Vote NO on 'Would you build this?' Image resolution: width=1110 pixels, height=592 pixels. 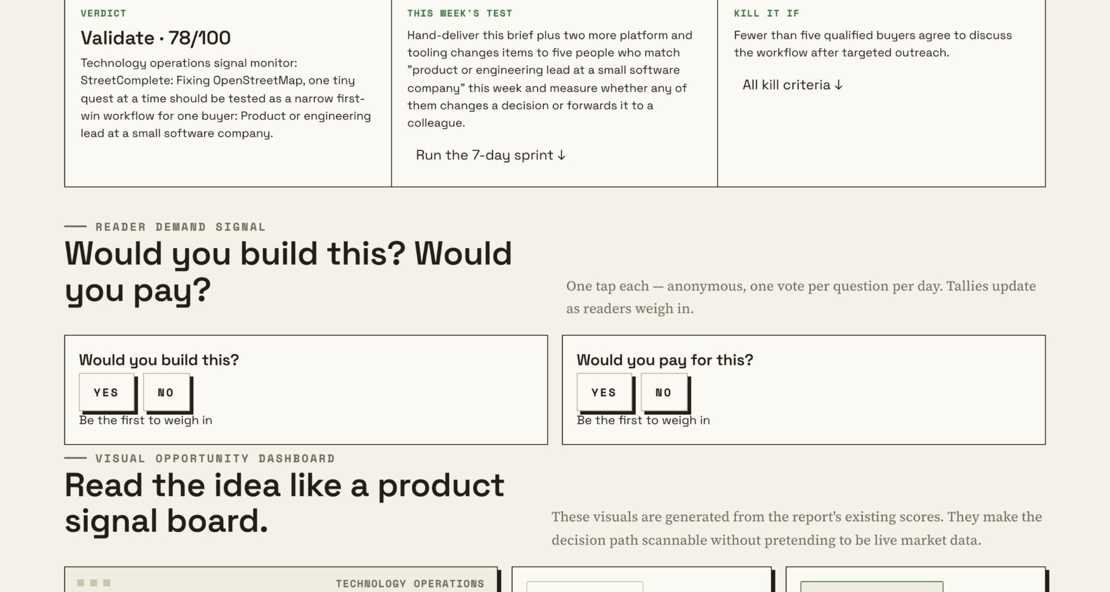click(x=166, y=392)
